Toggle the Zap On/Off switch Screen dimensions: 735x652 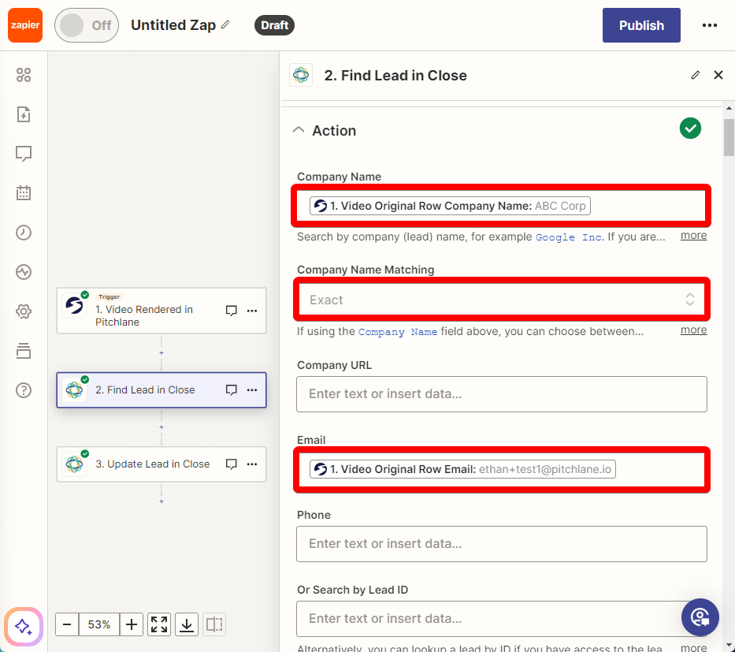pos(87,25)
